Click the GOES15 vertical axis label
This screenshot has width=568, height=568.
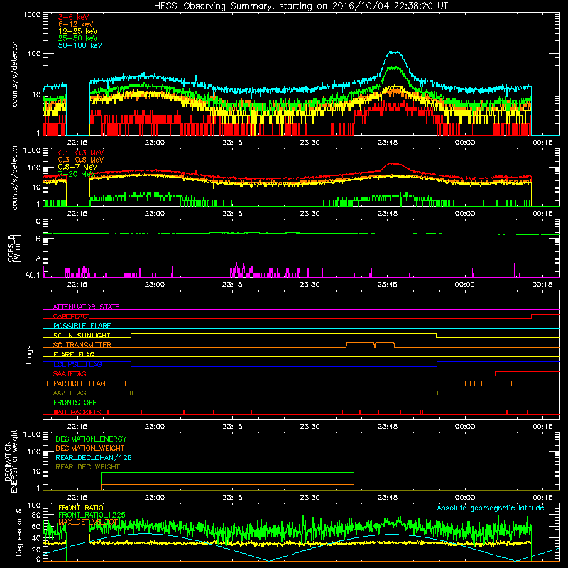pos(13,248)
